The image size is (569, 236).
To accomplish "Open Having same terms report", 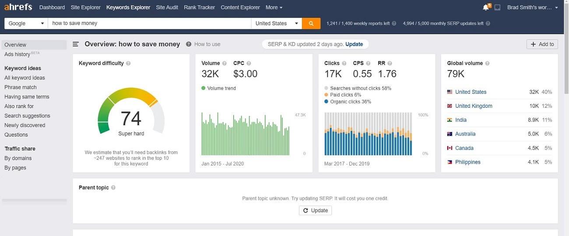I will pyautogui.click(x=27, y=97).
